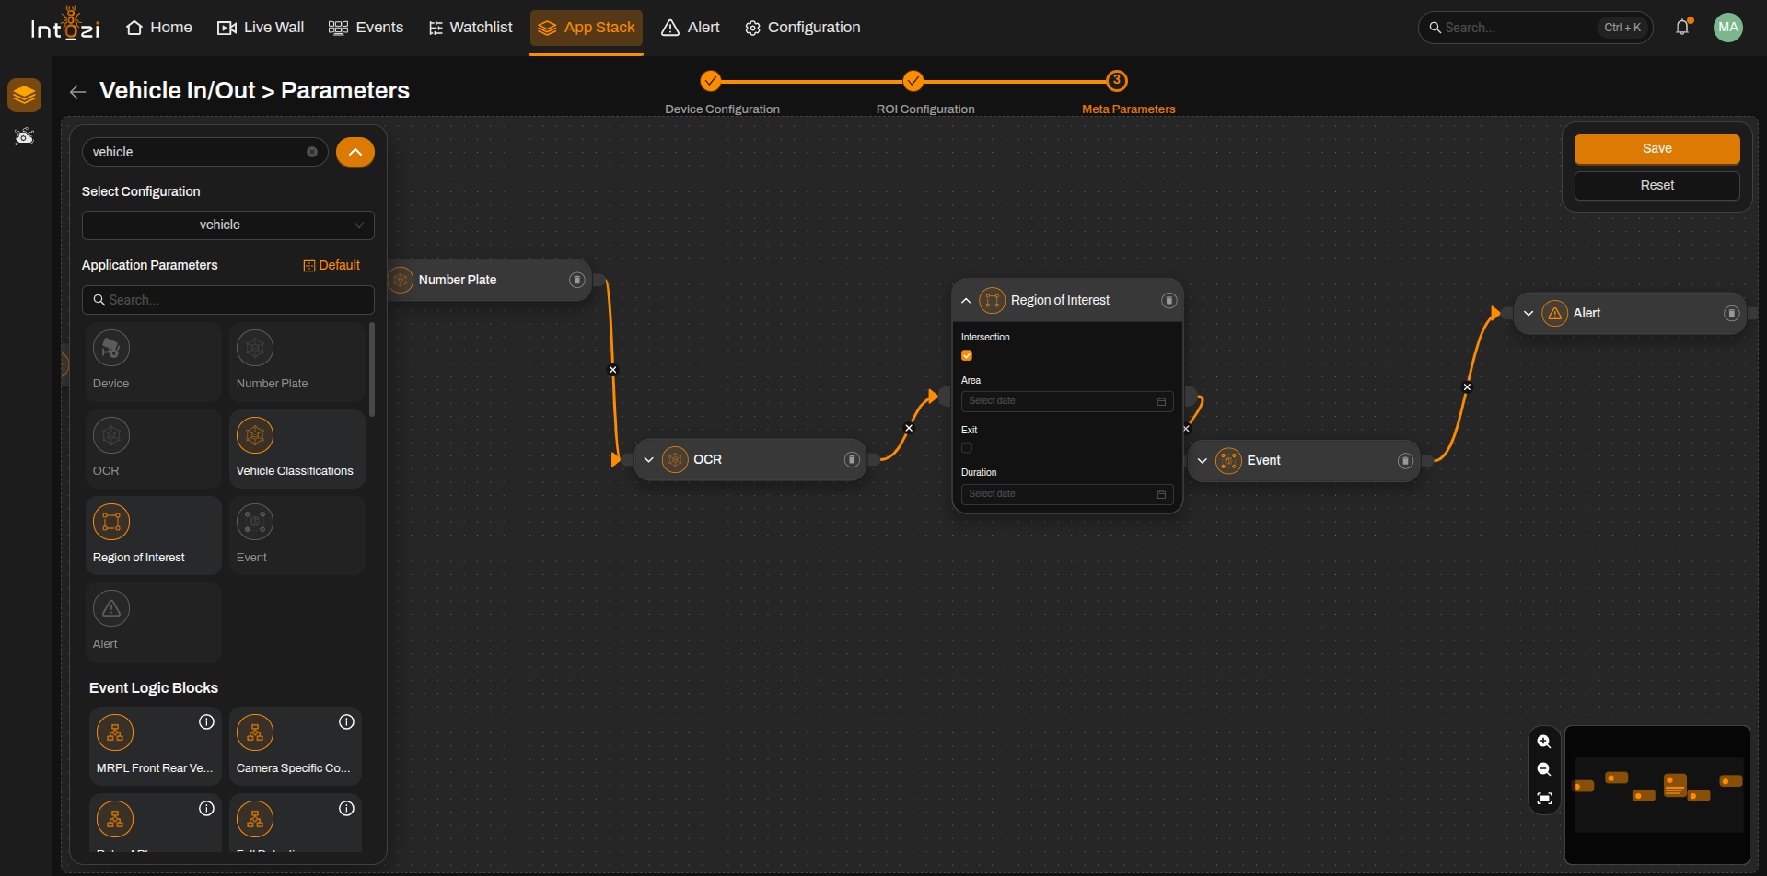Image resolution: width=1767 pixels, height=876 pixels.
Task: Remove Region of Interest to Event connection
Action: point(1186,429)
